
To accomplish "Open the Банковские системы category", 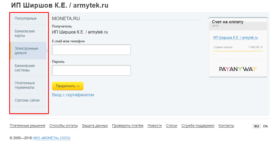I will click(28, 68).
